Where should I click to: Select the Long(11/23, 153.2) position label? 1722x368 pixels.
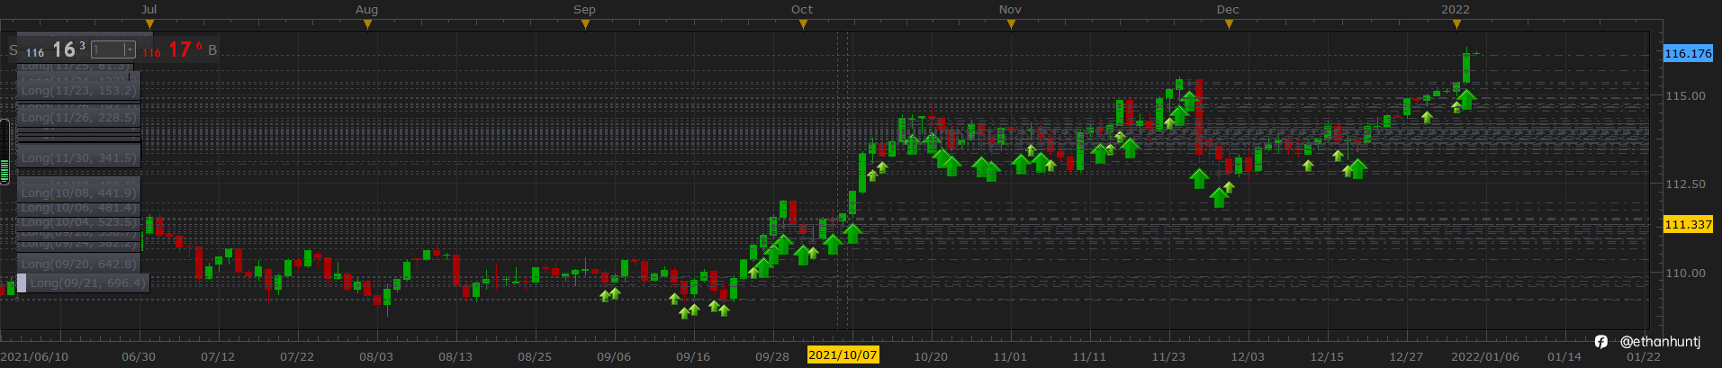pyautogui.click(x=78, y=90)
